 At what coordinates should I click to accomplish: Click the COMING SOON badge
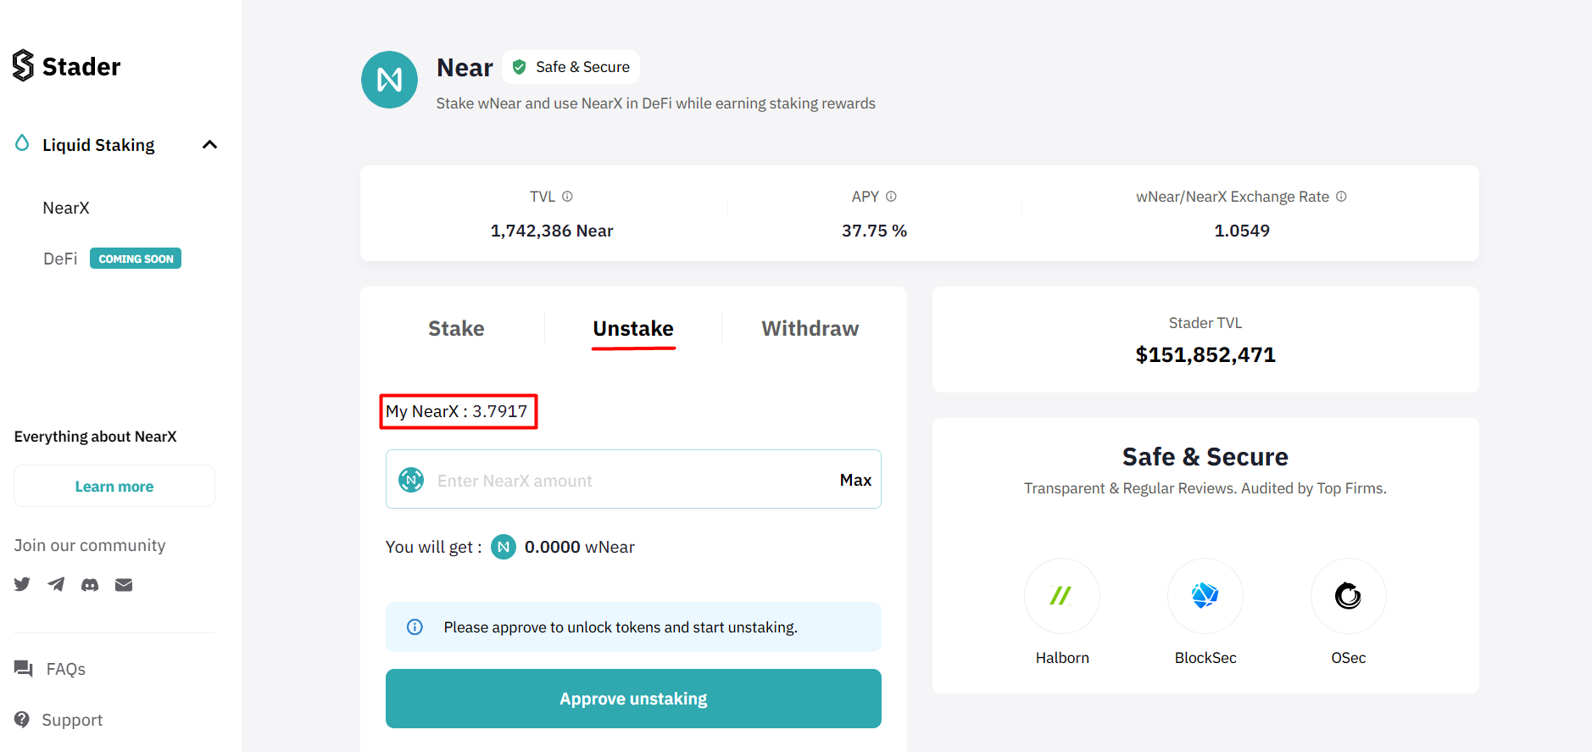[x=136, y=259]
